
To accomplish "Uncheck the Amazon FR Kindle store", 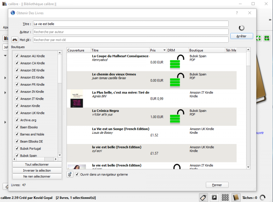I will point(17,85).
